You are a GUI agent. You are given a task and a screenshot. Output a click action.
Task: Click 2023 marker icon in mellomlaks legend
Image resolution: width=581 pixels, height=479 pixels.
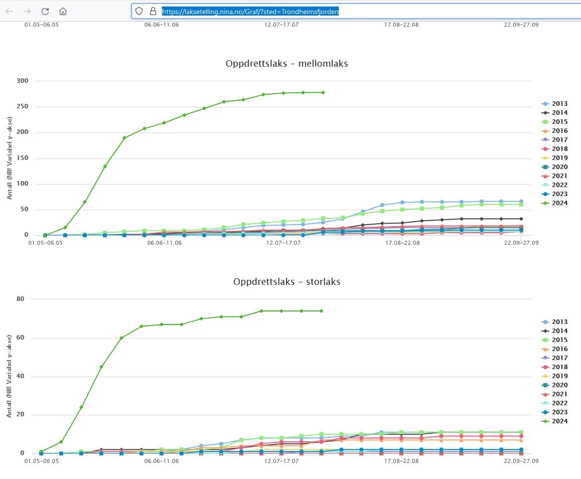click(x=545, y=194)
